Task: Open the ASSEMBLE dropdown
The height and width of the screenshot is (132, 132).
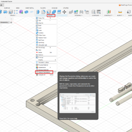Action: pyautogui.click(x=78, y=16)
